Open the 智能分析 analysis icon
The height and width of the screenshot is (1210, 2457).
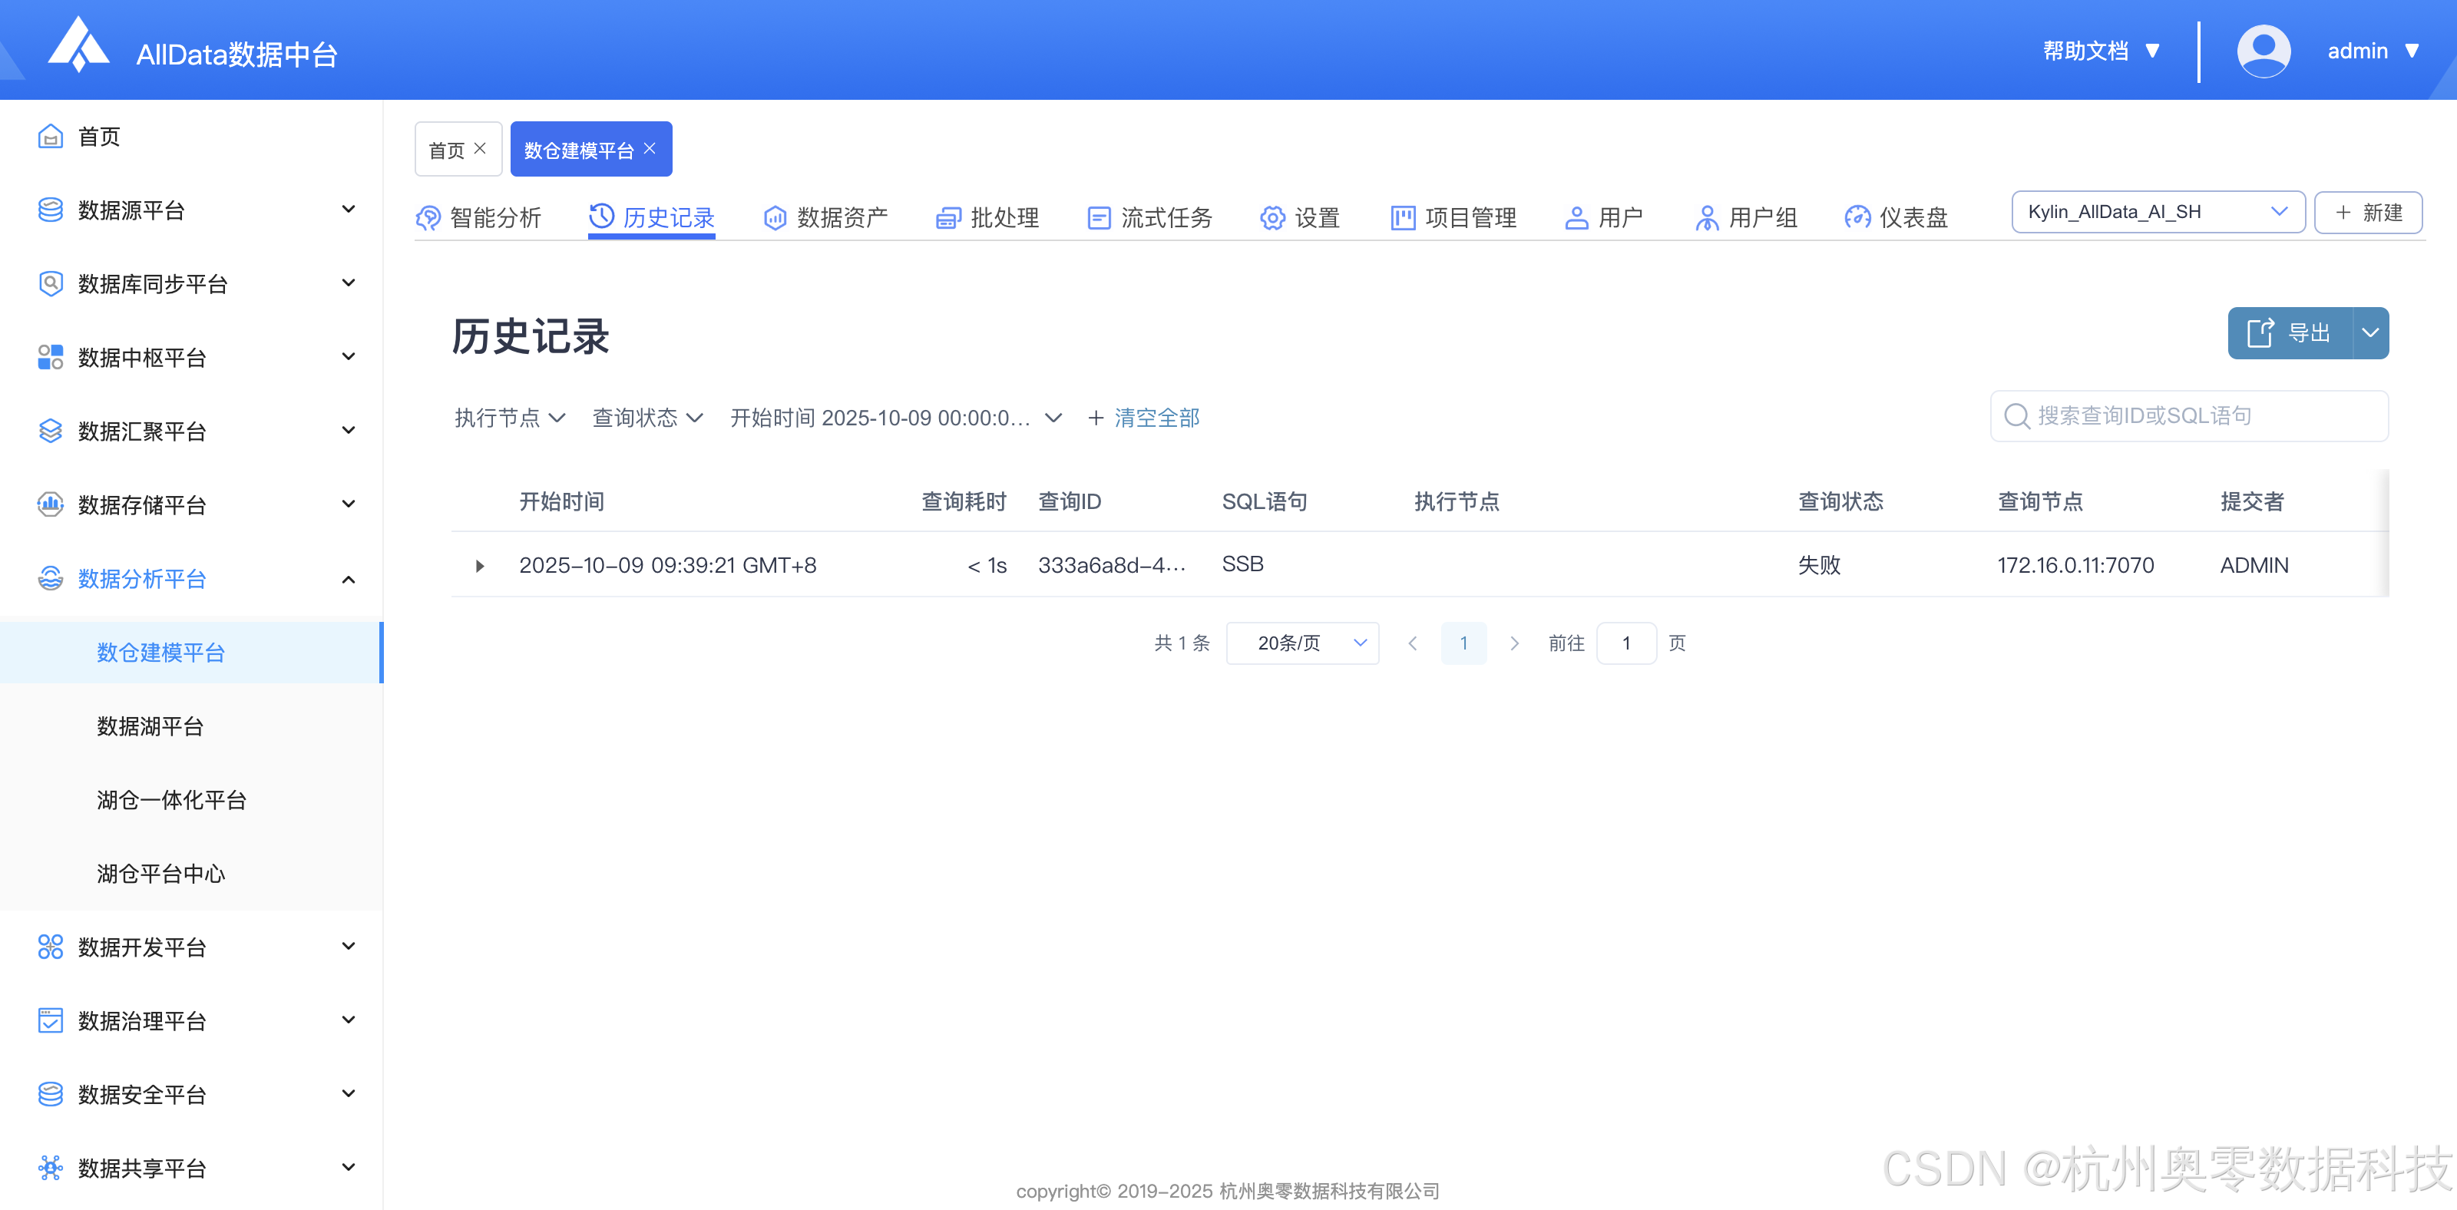(x=428, y=217)
